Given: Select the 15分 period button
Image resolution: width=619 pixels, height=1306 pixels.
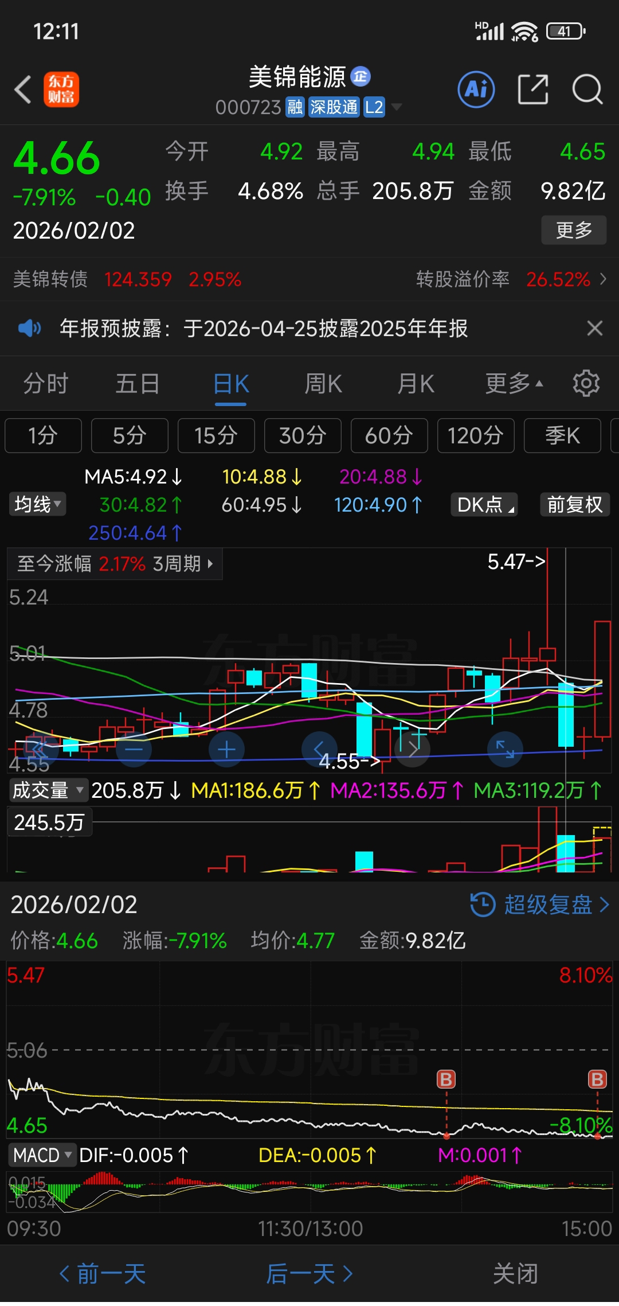Looking at the screenshot, I should click(x=216, y=435).
